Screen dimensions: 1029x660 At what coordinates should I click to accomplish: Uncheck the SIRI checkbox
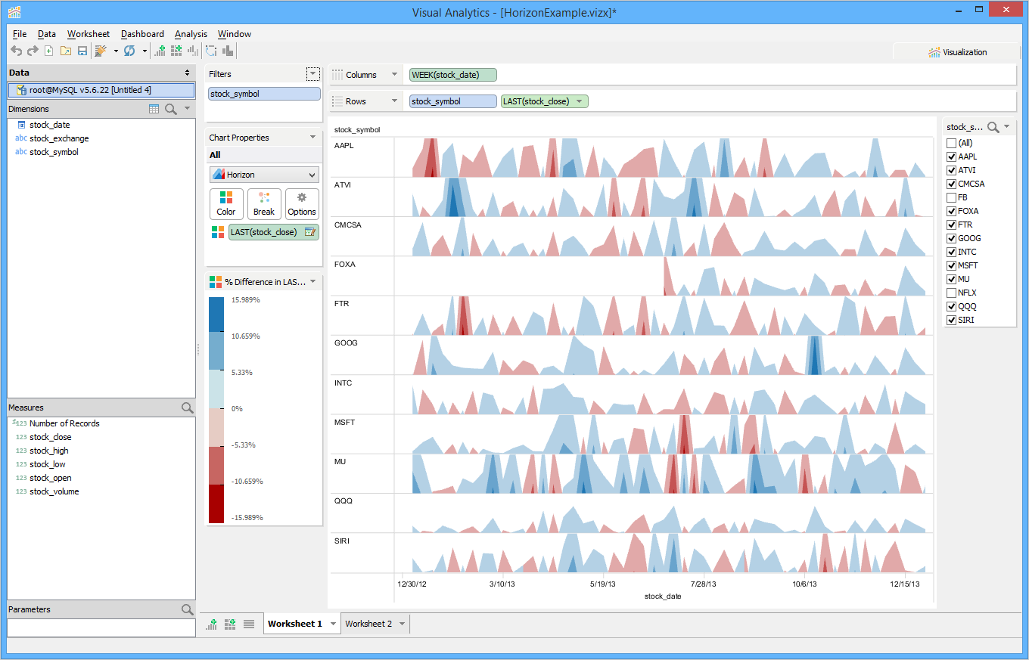pyautogui.click(x=951, y=320)
